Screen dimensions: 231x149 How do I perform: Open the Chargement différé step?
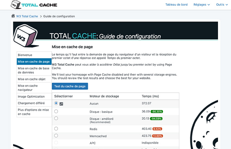pyautogui.click(x=34, y=103)
